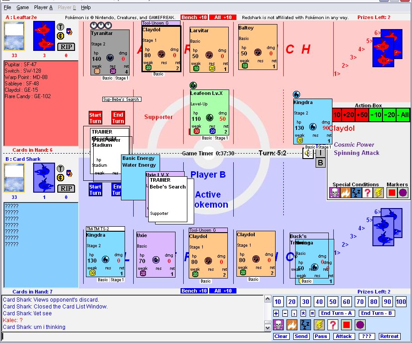The width and height of the screenshot is (412, 343).
Task: Clear the chat entry with Clear
Action: (281, 336)
